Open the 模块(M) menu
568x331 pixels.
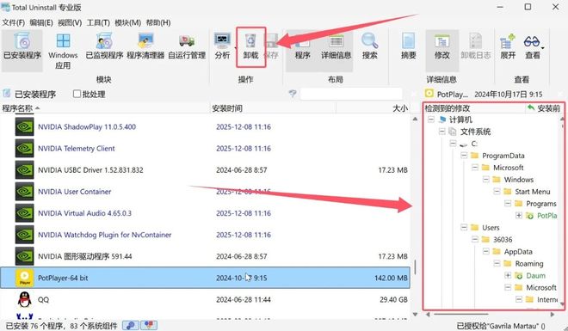point(128,22)
